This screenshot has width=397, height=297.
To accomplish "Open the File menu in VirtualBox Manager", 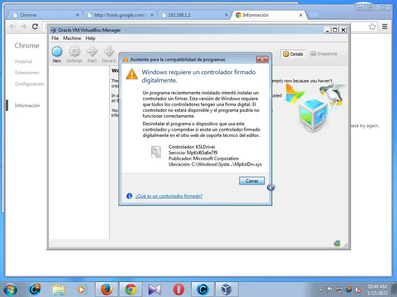I will pyautogui.click(x=55, y=38).
